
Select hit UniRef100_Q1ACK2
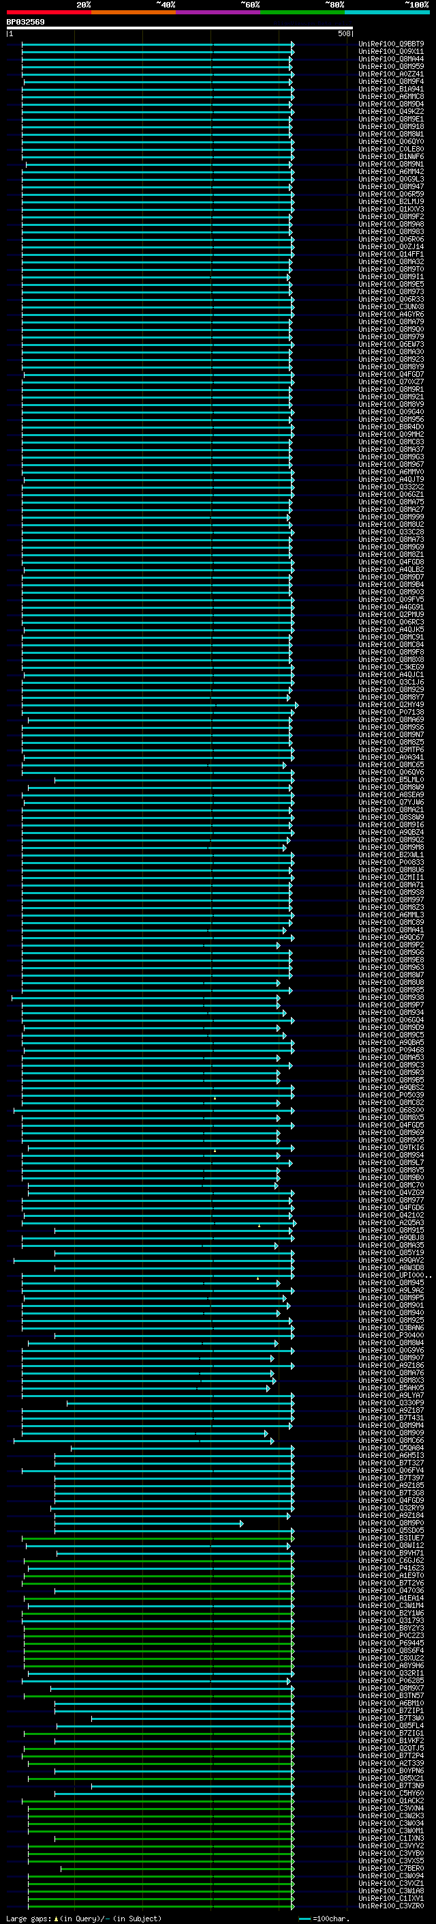coord(391,1800)
